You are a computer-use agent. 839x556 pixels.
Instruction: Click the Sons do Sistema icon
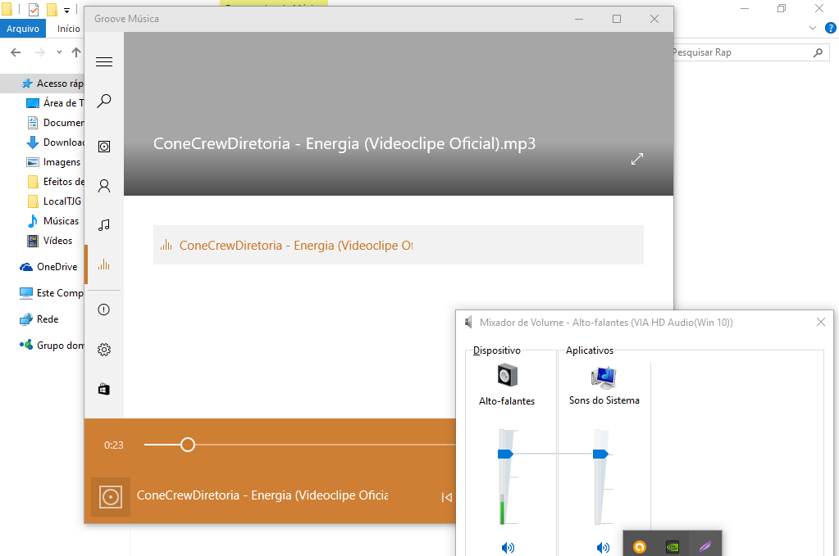(604, 377)
